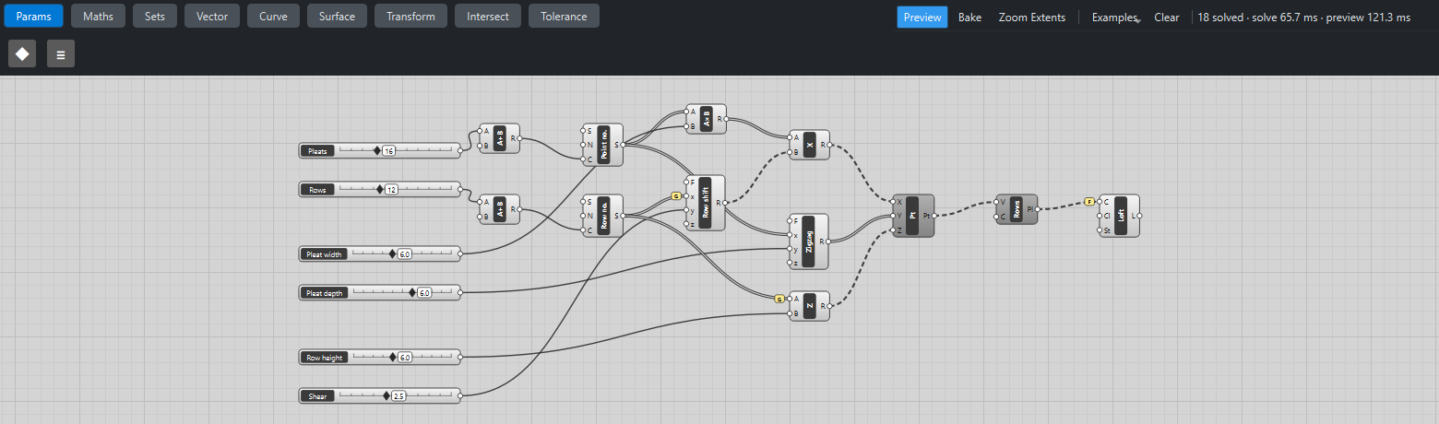Image resolution: width=1439 pixels, height=424 pixels.
Task: Click the Rows node Pl output port
Action: point(1039,209)
